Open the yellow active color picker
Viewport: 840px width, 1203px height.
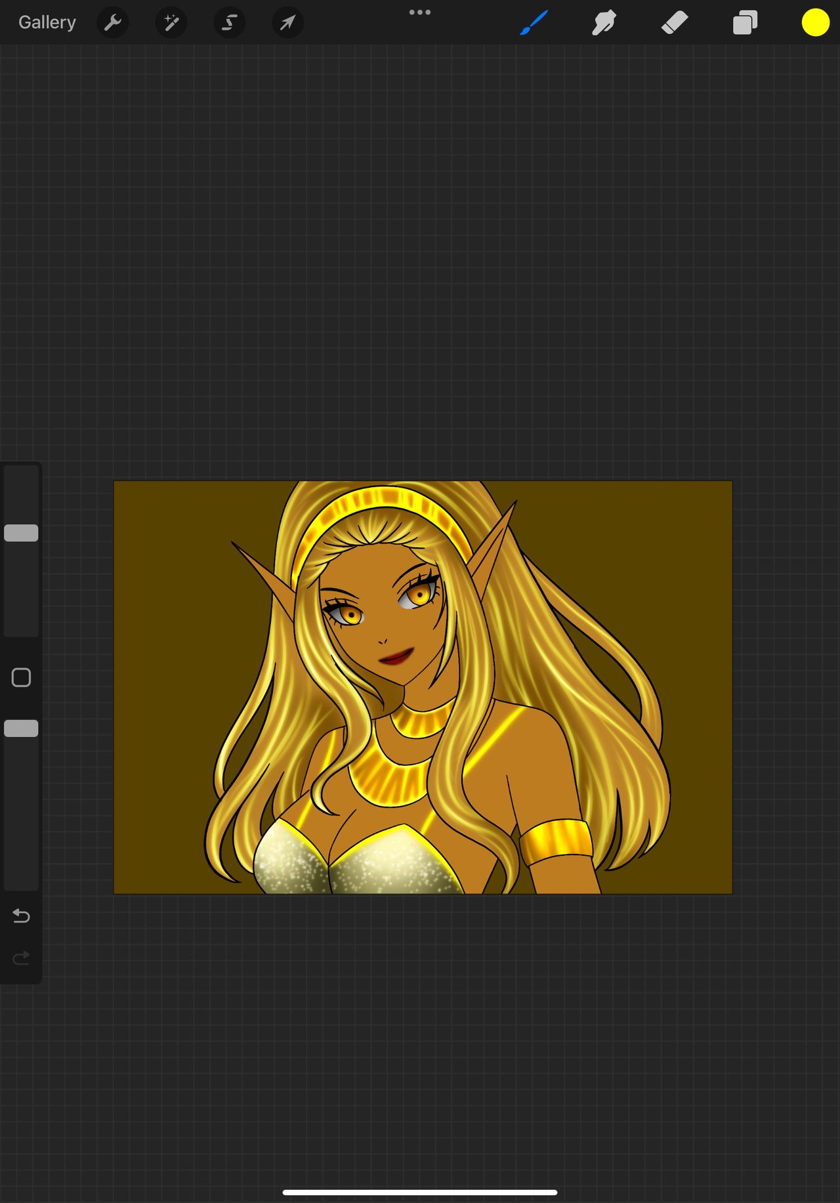816,22
